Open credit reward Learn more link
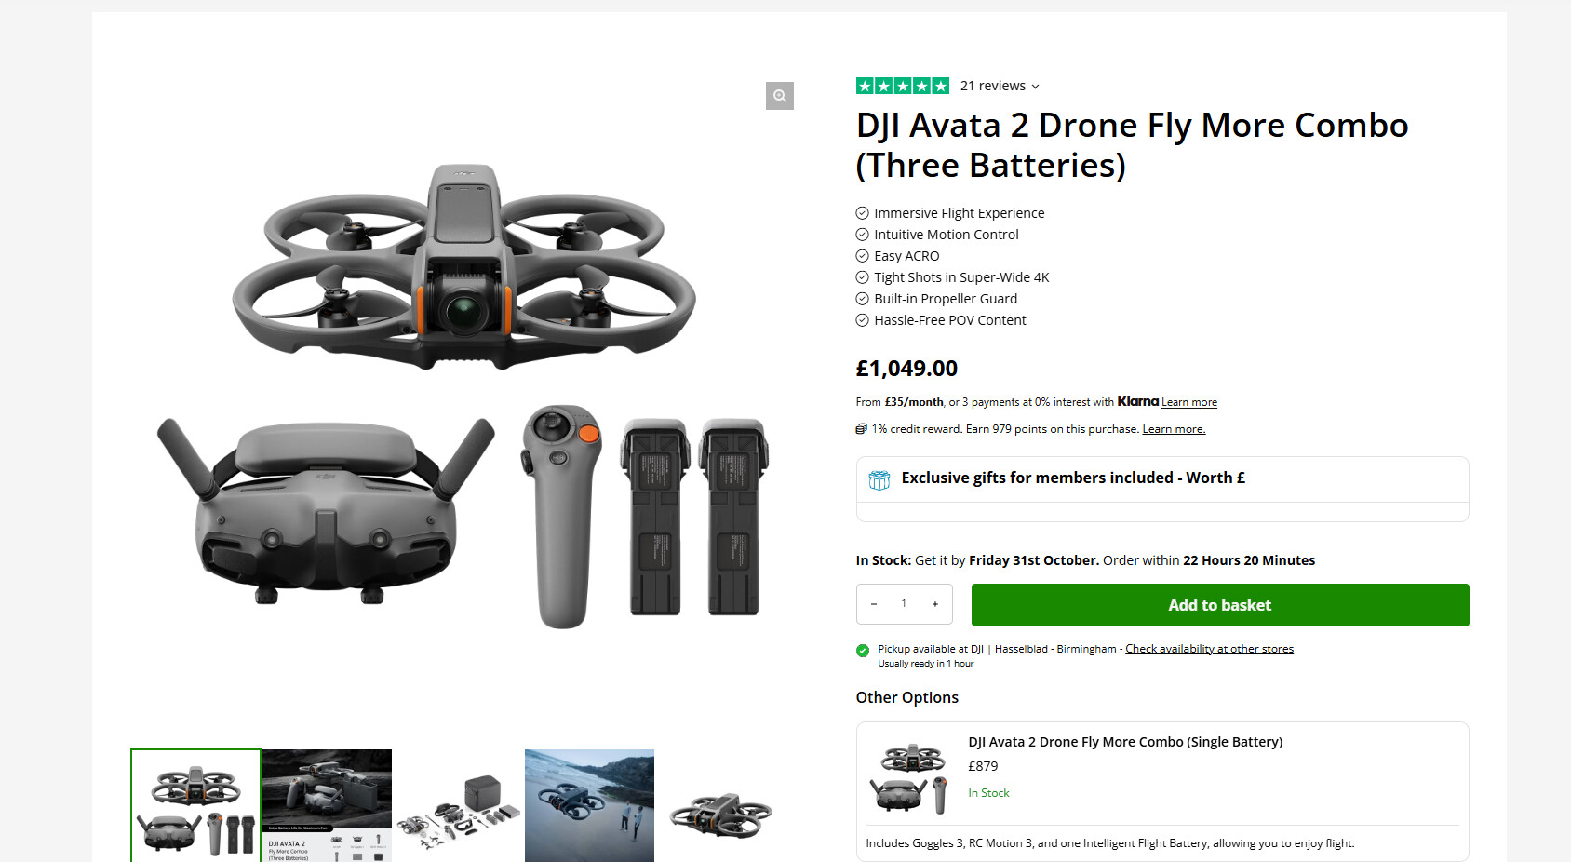The height and width of the screenshot is (862, 1571). point(1173,429)
